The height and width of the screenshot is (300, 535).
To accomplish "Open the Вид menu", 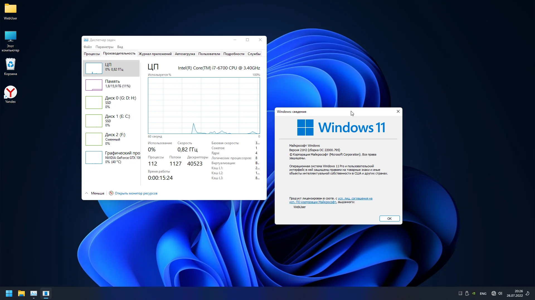I will 120,47.
